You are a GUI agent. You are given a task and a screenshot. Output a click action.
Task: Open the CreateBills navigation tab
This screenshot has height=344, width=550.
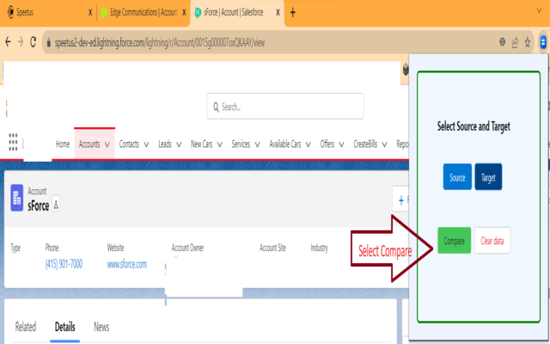coord(365,144)
